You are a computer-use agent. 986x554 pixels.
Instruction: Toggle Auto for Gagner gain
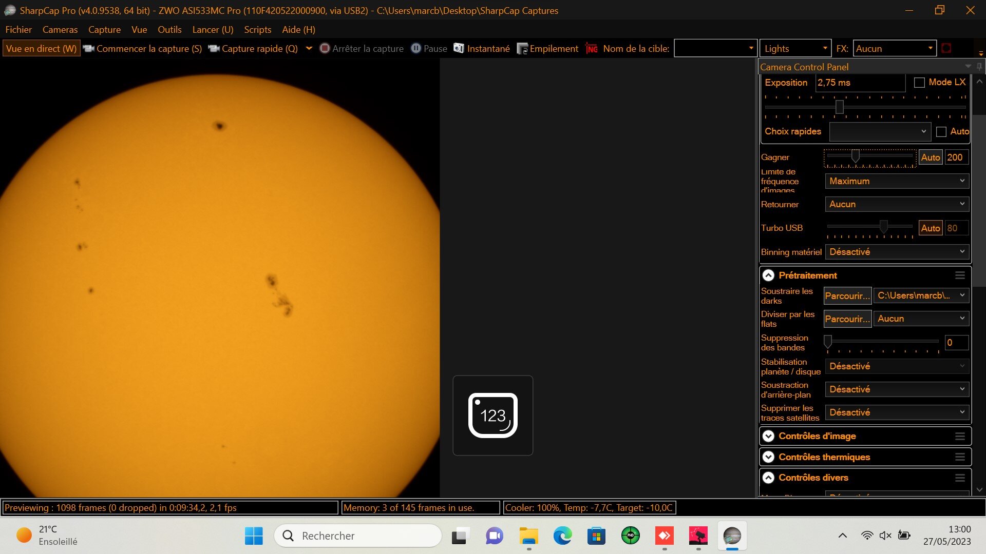(930, 157)
